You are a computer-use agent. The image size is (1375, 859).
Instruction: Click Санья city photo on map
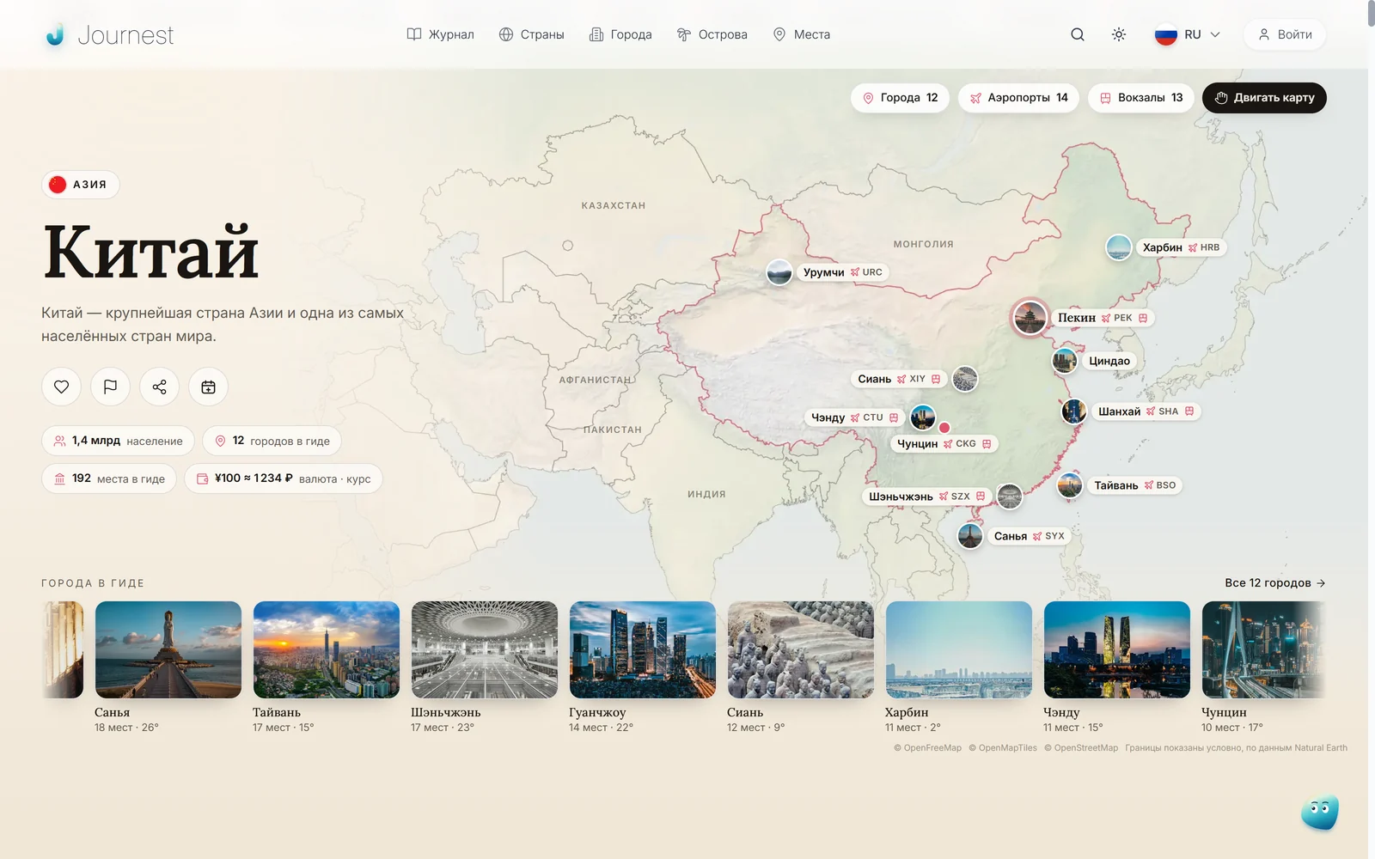pyautogui.click(x=970, y=536)
